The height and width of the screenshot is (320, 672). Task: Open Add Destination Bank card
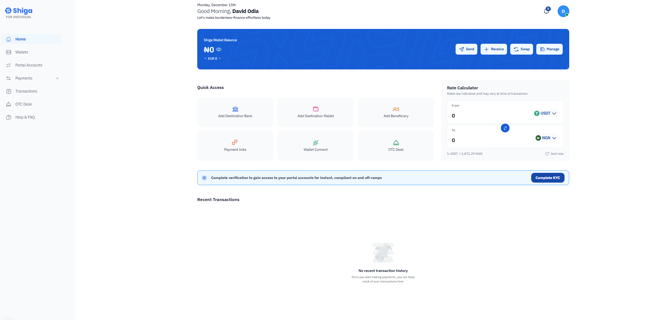(x=235, y=112)
